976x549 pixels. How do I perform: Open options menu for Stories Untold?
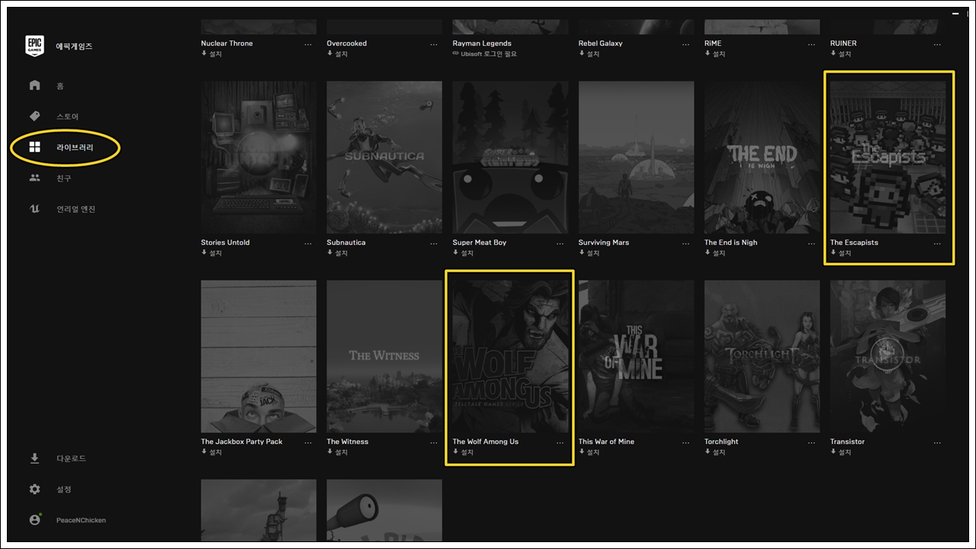[x=308, y=243]
